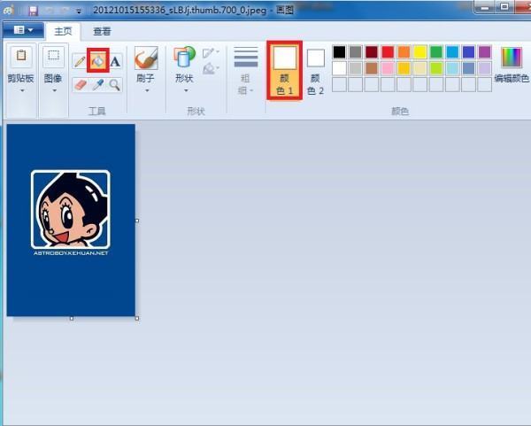
Task: Click the canvas right-edge resize handle
Action: pyautogui.click(x=137, y=221)
